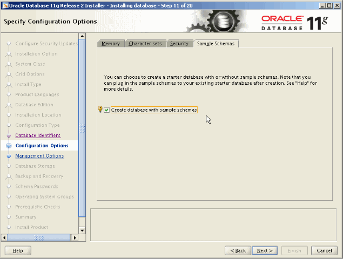Click the 'Operating System Groups' step text
The height and width of the screenshot is (259, 343).
coord(45,196)
